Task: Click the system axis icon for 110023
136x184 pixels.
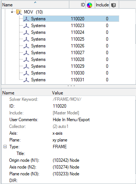Action: pos(26,26)
